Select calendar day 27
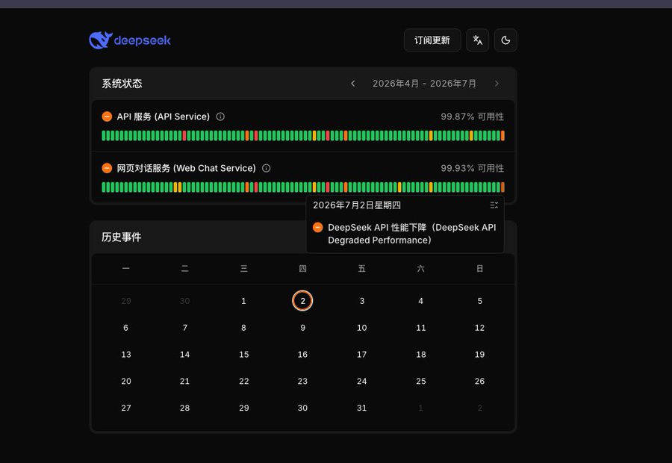 click(x=125, y=408)
